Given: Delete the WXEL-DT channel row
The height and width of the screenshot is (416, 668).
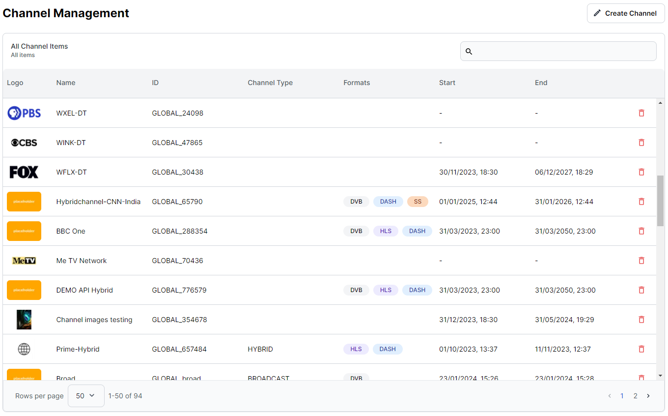Looking at the screenshot, I should coord(641,113).
